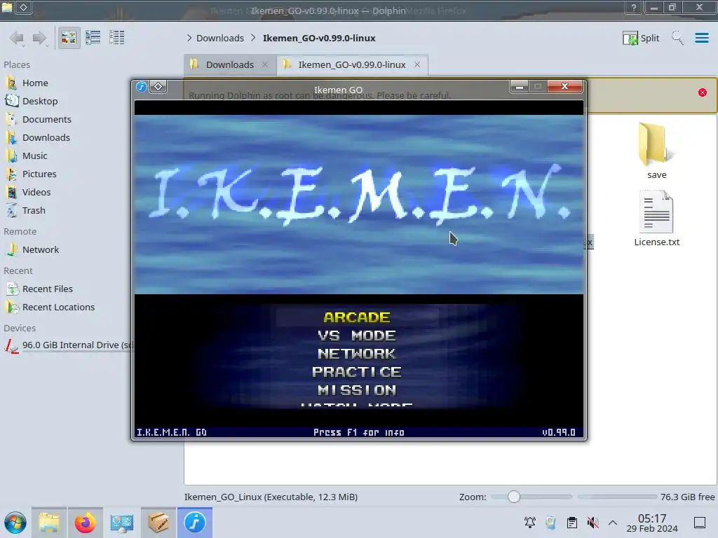This screenshot has width=718, height=538.
Task: Select NETWORK in Ikemen game menu
Action: click(x=357, y=354)
